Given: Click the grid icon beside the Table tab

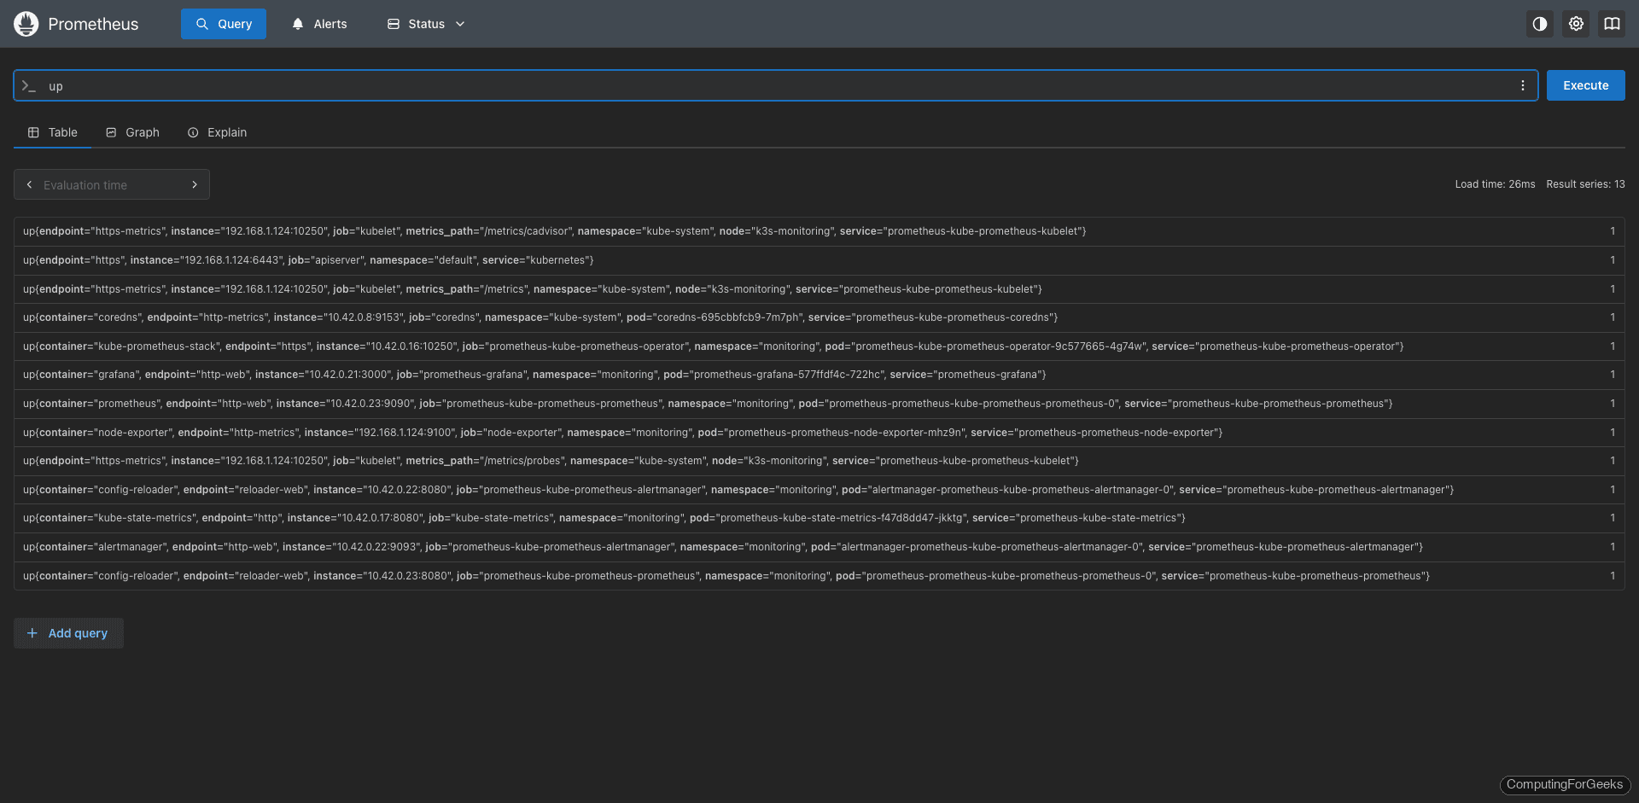Looking at the screenshot, I should (x=32, y=132).
